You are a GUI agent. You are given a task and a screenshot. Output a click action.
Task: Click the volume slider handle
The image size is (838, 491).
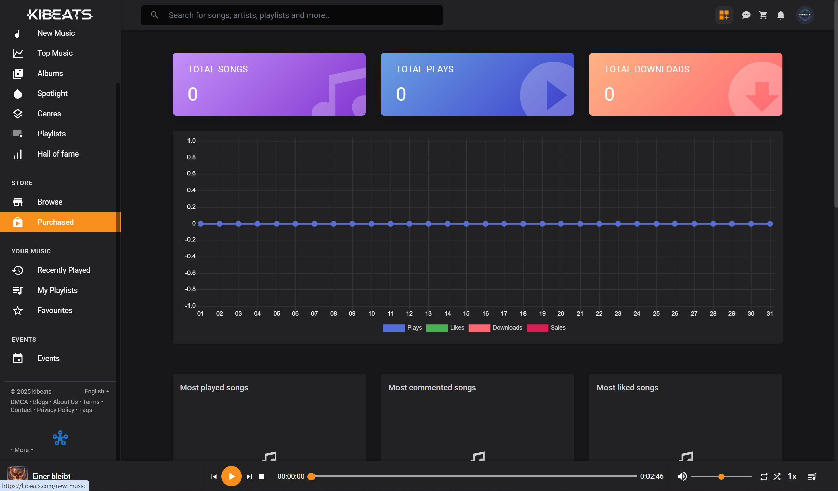[721, 476]
